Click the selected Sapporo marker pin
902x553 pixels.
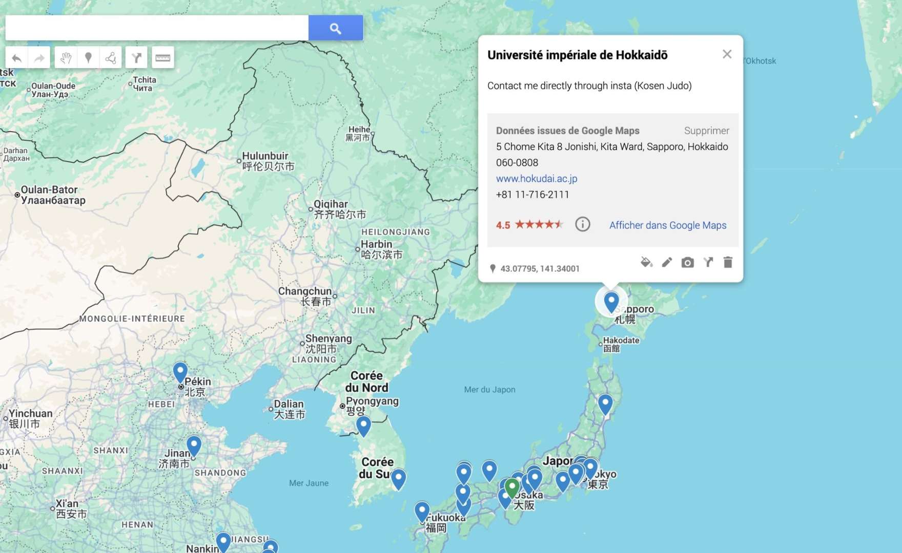point(611,302)
